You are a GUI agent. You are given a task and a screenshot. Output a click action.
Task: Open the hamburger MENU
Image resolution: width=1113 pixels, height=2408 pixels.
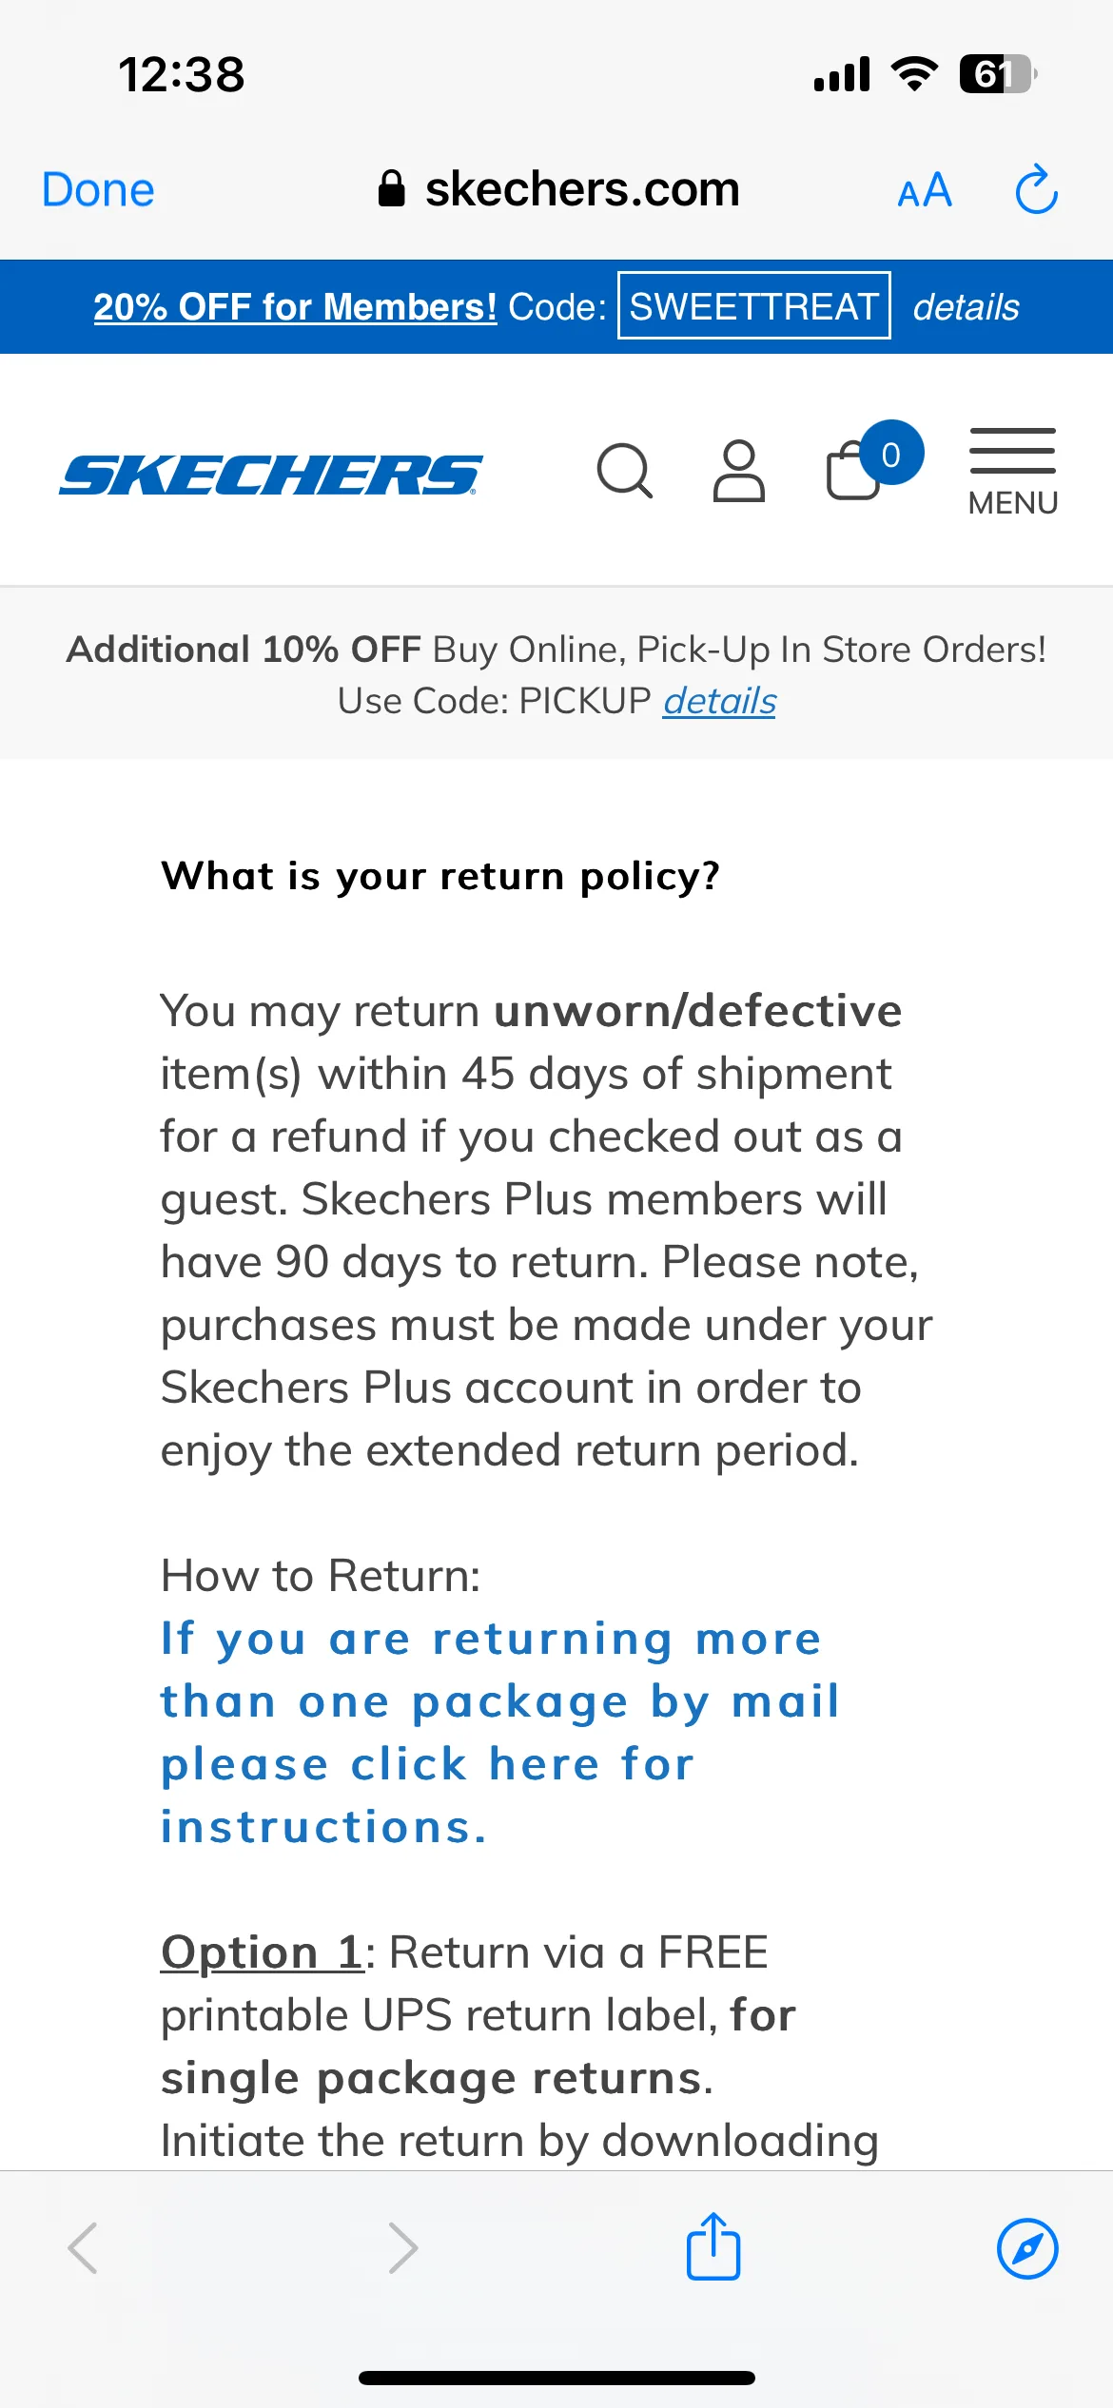click(x=1013, y=472)
